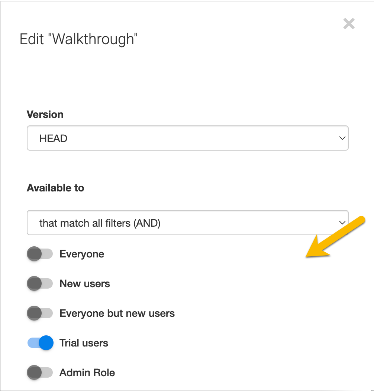Click the filter-match dropdown's chevron arrow
This screenshot has width=374, height=391.
click(342, 223)
